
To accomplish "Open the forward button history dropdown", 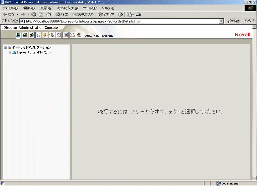I will click(28, 14).
